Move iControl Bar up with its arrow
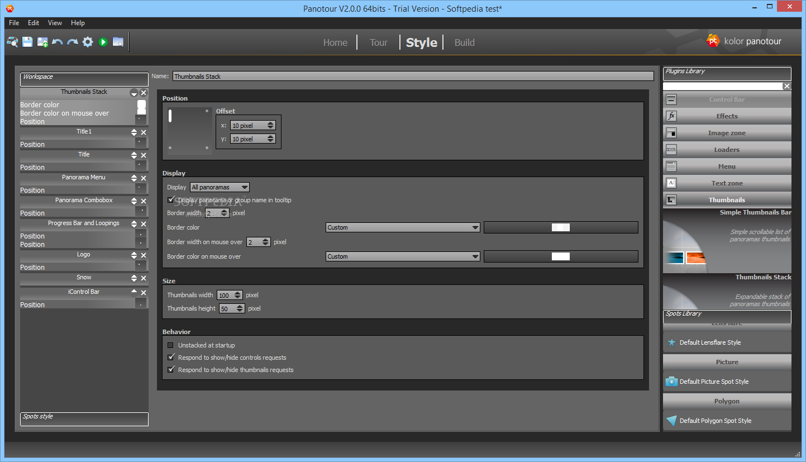 [134, 292]
